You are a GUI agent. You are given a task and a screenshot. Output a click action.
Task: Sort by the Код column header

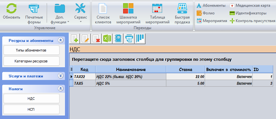[84, 69]
